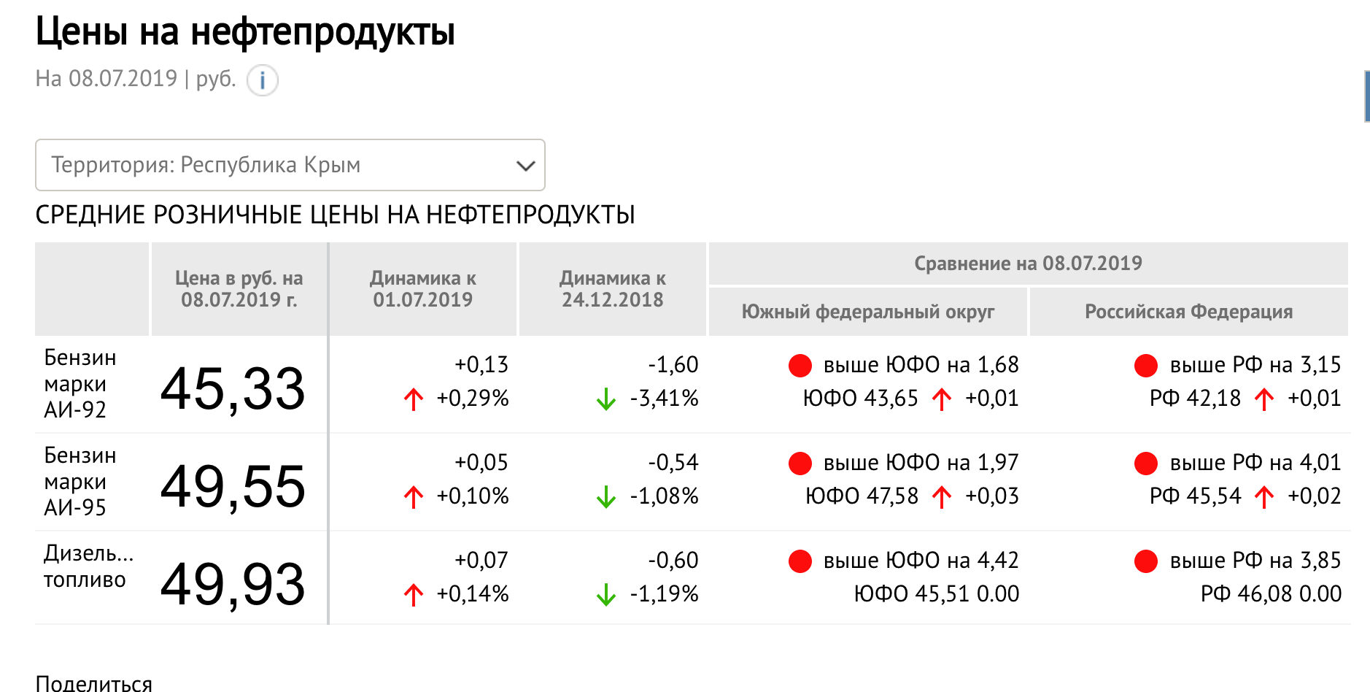Click the Динамика к 01.07.2019 column header
Image resolution: width=1370 pixels, height=692 pixels.
coord(423,289)
